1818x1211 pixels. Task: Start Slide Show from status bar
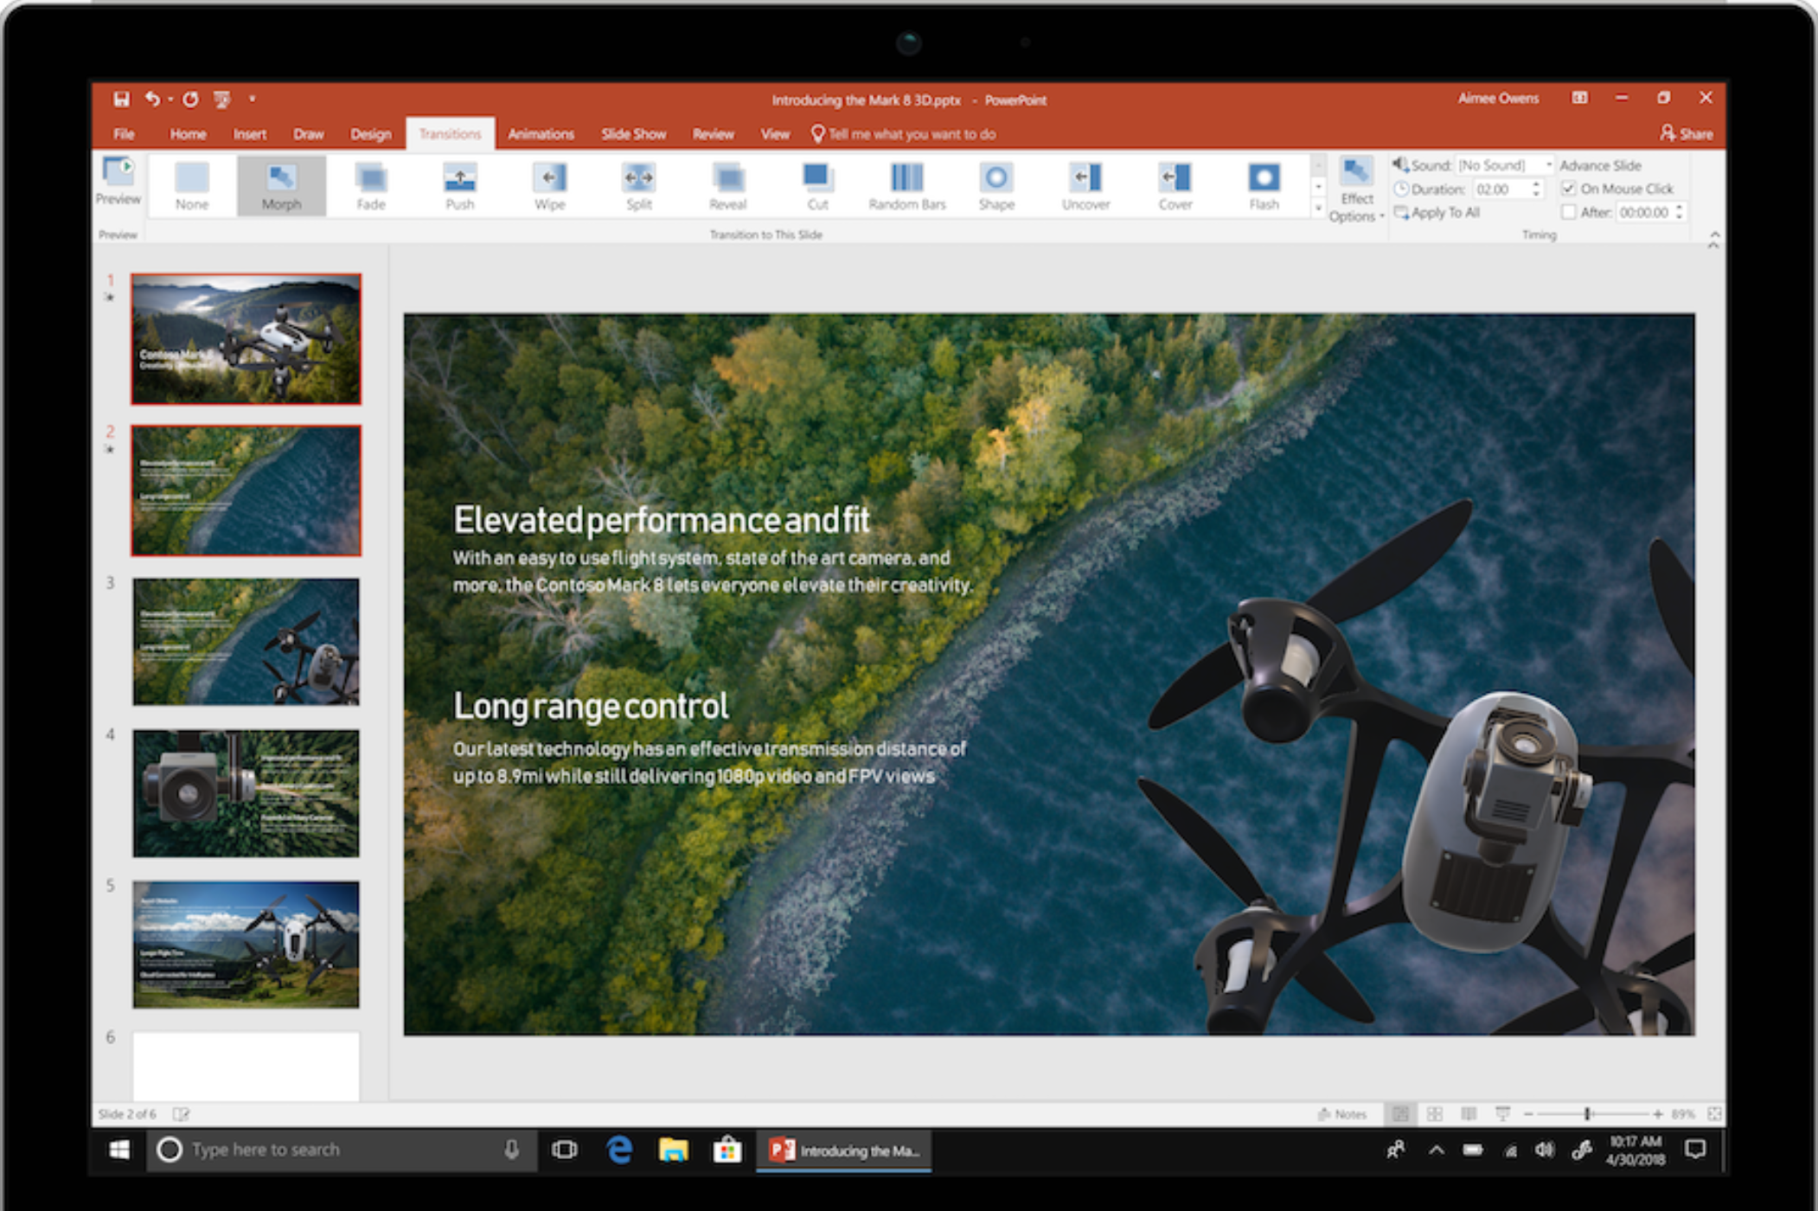tap(1503, 1114)
